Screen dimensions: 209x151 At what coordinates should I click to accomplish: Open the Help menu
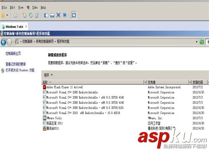tap(43, 8)
